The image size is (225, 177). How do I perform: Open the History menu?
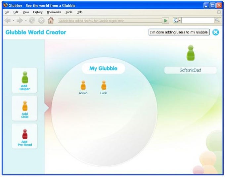tap(38, 12)
